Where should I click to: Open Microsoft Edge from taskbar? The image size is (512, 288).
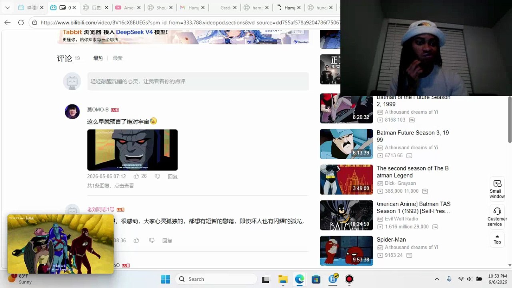(299, 279)
